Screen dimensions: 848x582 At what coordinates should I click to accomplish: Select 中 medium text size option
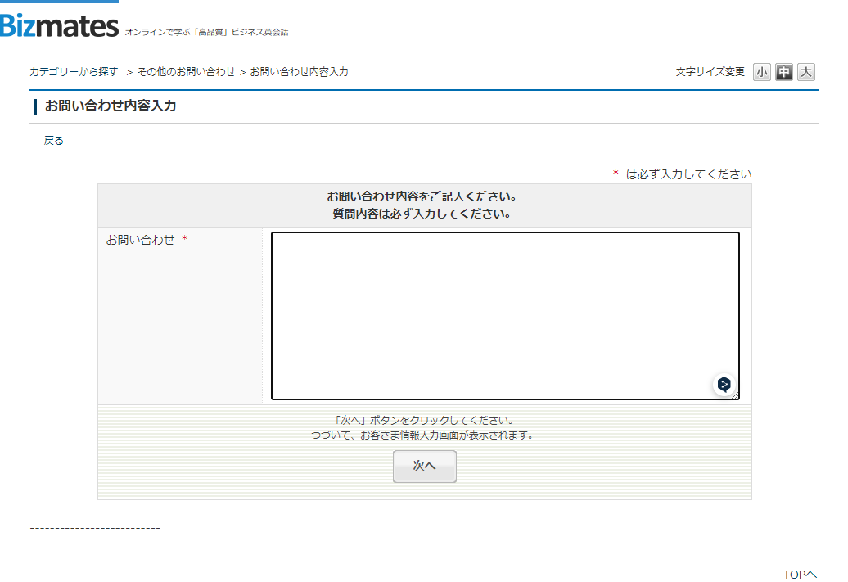click(783, 72)
